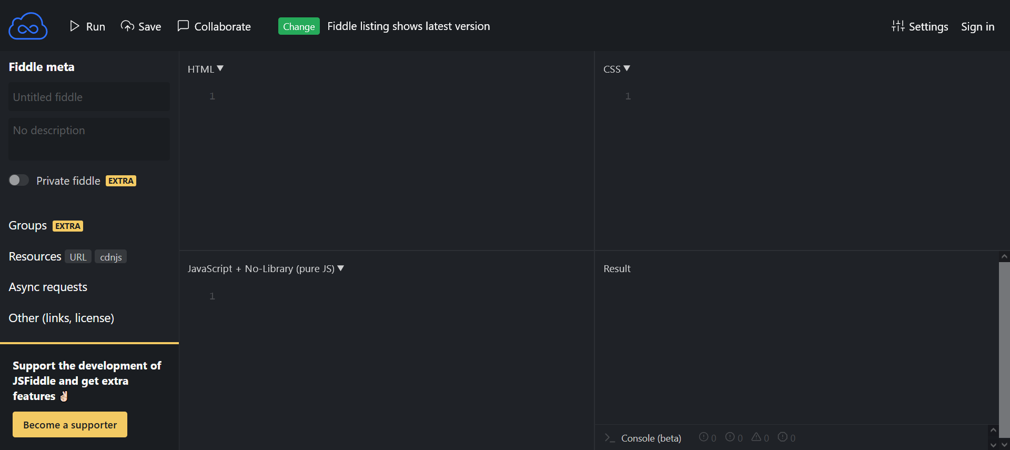Click the console warning triangle counter

click(760, 437)
